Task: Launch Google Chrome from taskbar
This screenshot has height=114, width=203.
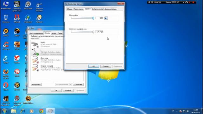Action: point(41,111)
